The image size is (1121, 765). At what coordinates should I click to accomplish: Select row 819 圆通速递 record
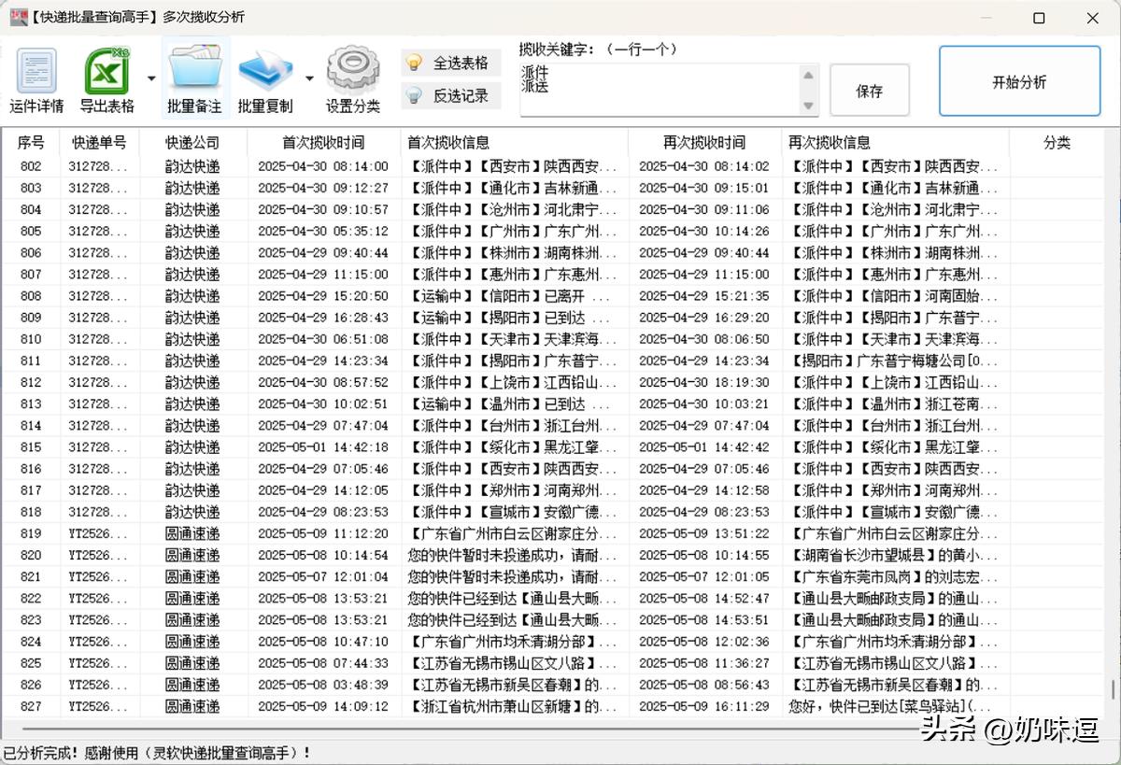click(192, 533)
